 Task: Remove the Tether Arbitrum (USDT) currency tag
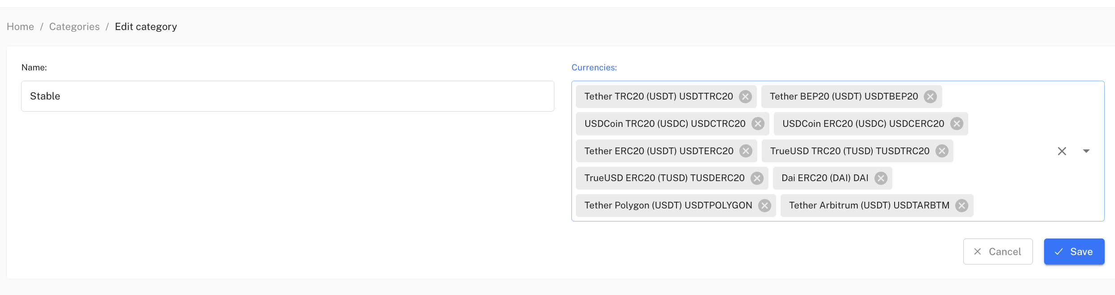962,206
